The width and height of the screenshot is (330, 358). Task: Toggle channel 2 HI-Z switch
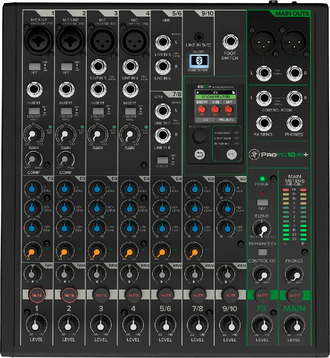pos(67,66)
